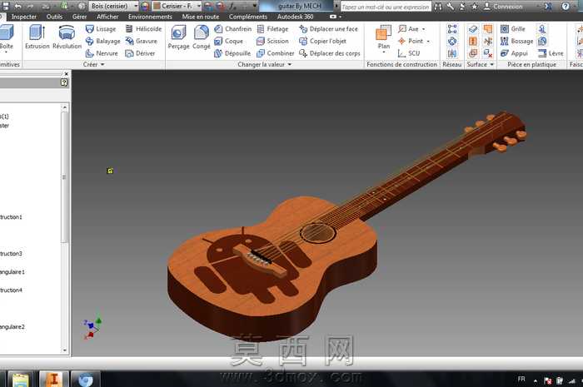Select the Filetage thread tool

tap(272, 28)
